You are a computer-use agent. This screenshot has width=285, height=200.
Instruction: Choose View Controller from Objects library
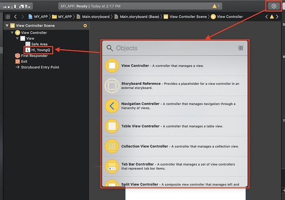175,66
